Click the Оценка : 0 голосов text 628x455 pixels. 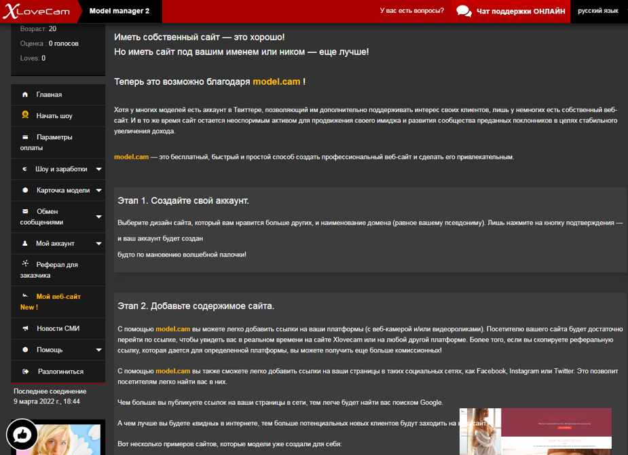(x=50, y=43)
